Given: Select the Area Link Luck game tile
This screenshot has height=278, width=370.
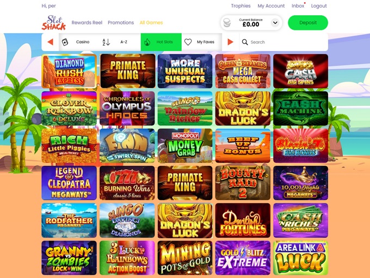Looking at the screenshot, I should 300,258.
